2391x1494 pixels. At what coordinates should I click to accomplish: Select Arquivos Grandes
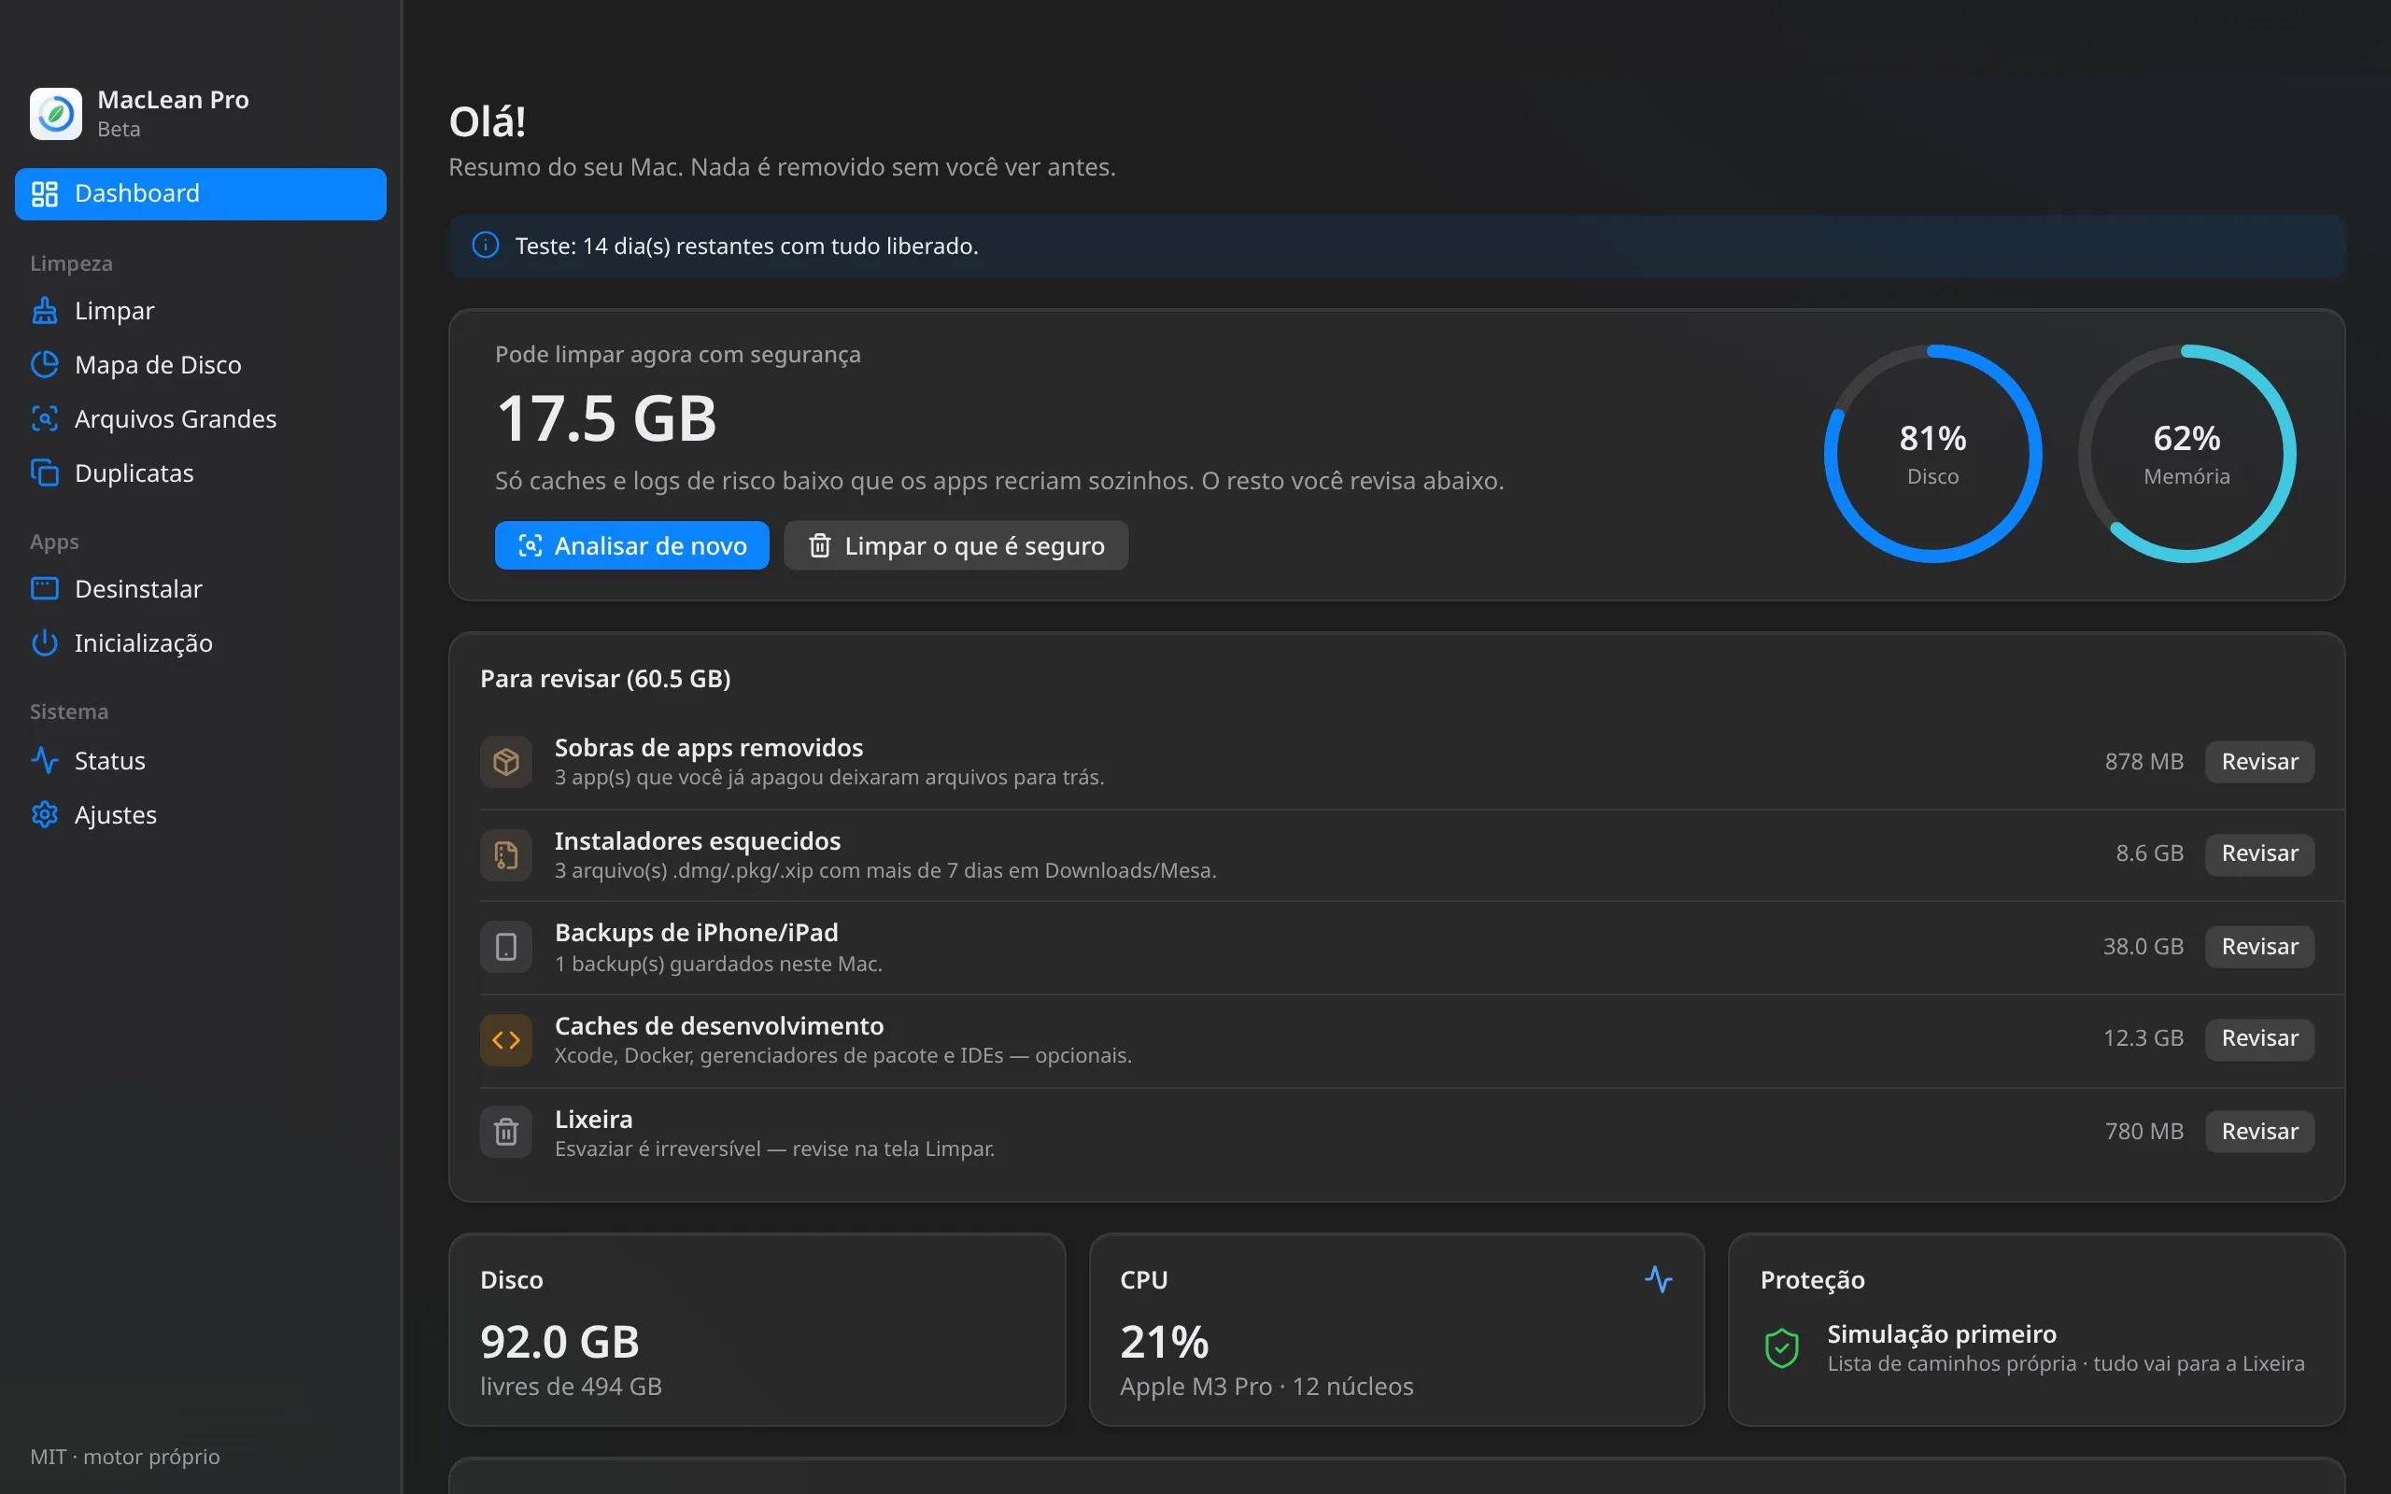(x=201, y=419)
